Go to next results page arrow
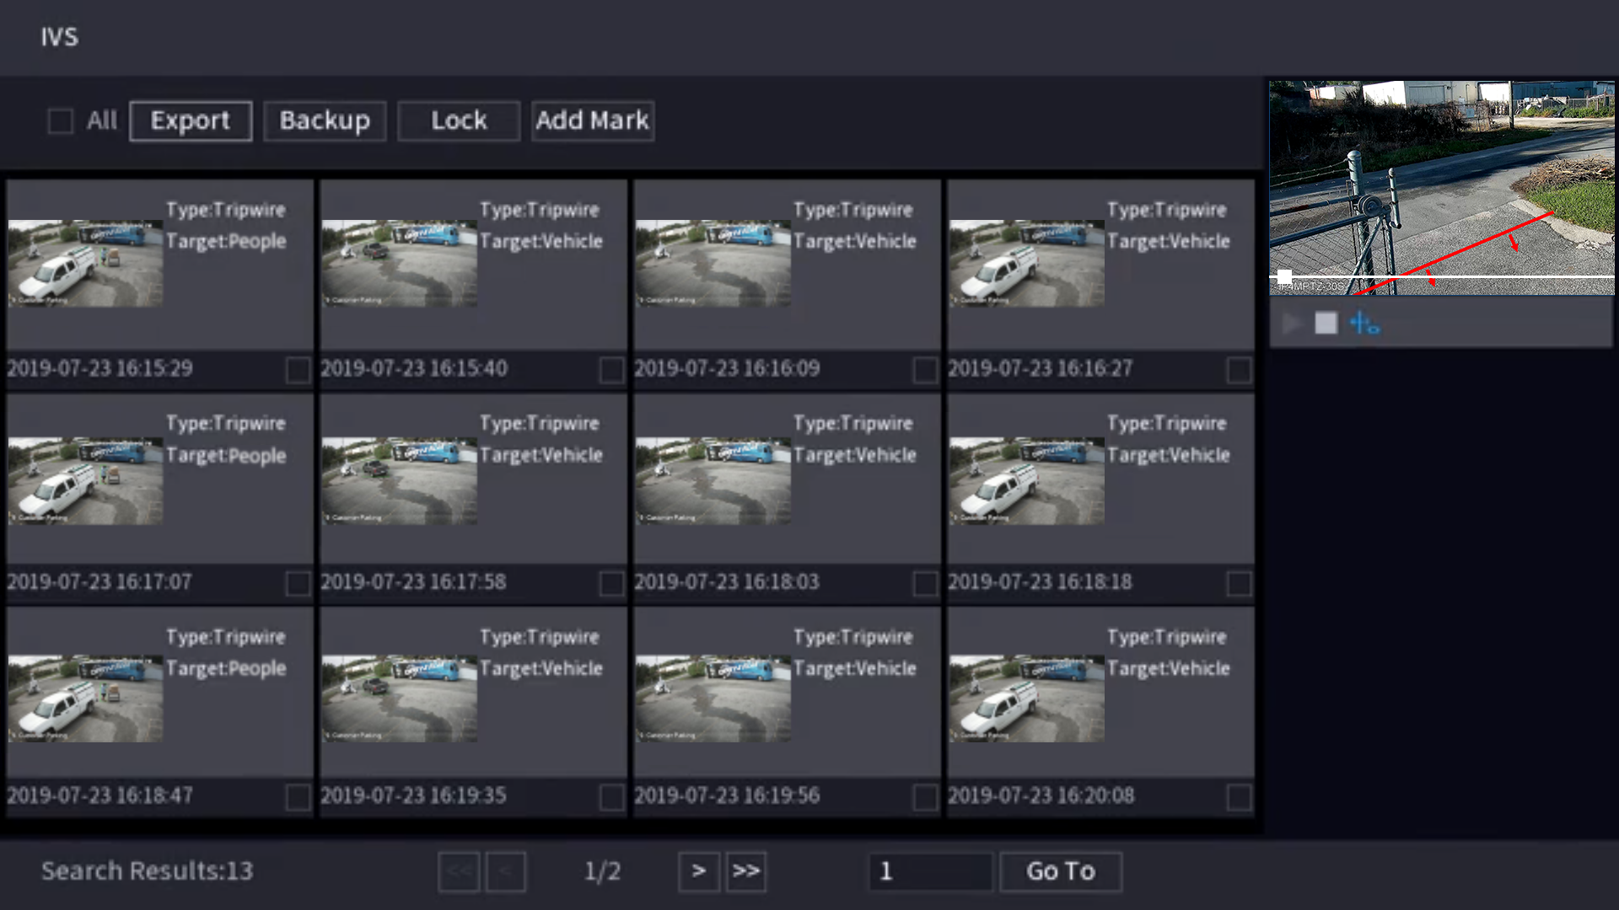The height and width of the screenshot is (910, 1619). (x=698, y=871)
